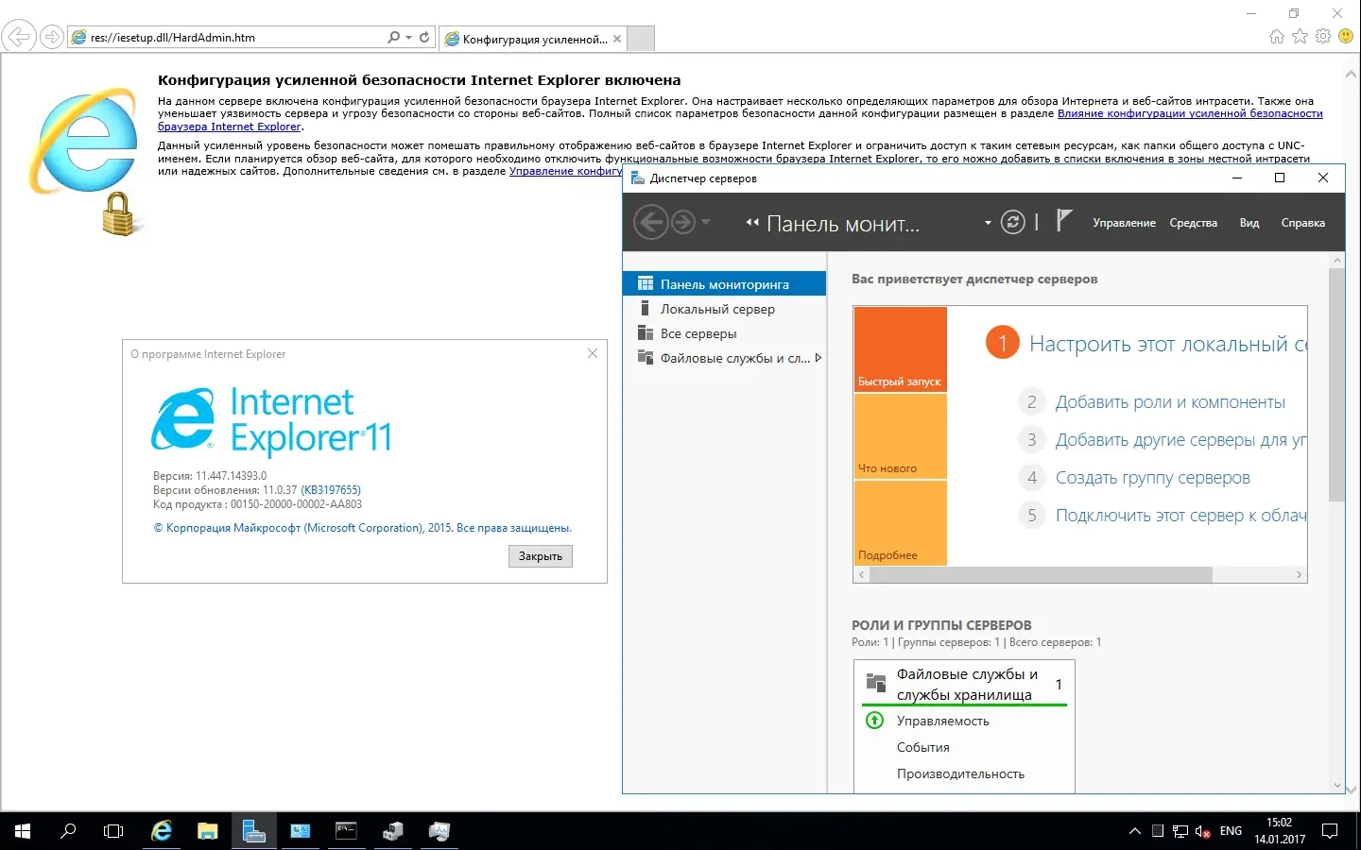
Task: Open Task View from the taskbar
Action: (113, 831)
